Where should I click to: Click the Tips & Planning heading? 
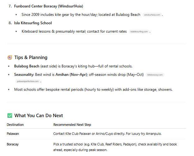point(31,57)
